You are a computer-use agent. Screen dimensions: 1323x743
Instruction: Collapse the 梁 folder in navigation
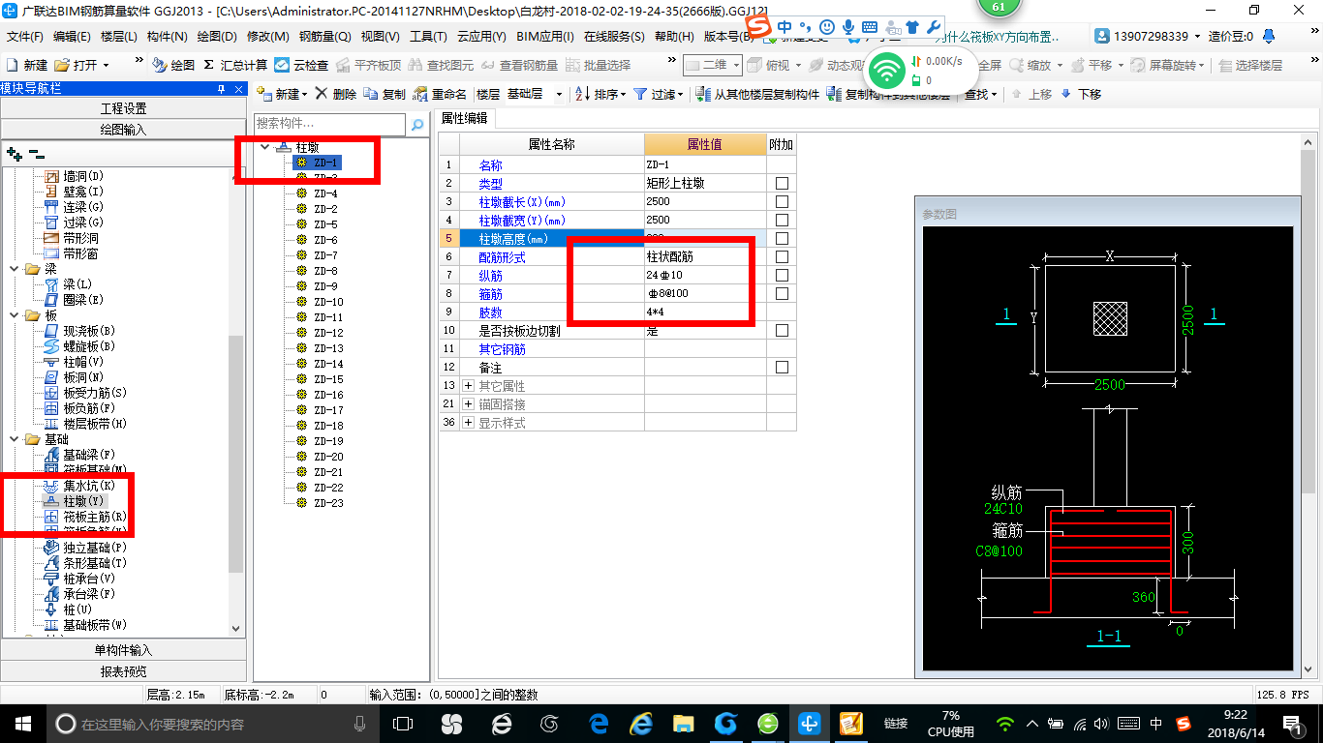tap(15, 269)
